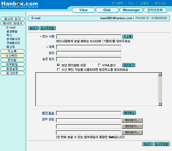Click the first 찾아보기... browse button
Viewport: 172px width, 151px height.
click(132, 120)
